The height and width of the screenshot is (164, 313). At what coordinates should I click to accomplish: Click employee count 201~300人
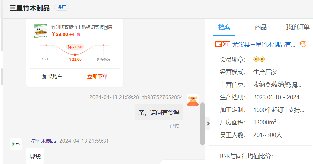click(268, 135)
